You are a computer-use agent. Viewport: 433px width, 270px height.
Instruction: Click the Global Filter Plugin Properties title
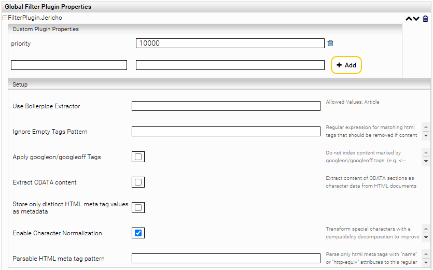pyautogui.click(x=48, y=7)
